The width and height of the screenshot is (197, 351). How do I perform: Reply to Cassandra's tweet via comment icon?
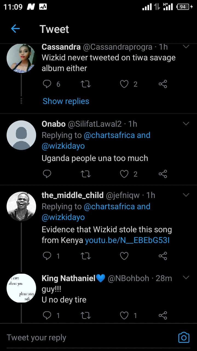click(x=47, y=84)
